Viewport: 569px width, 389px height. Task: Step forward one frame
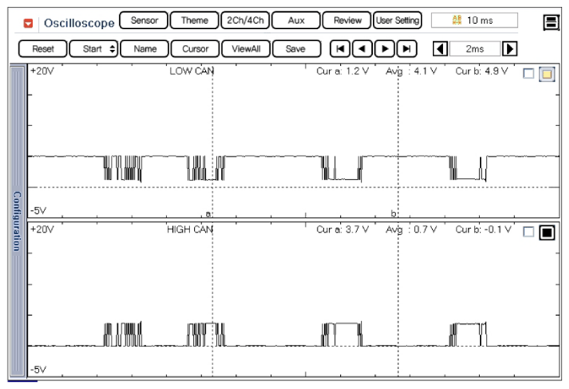click(x=385, y=49)
